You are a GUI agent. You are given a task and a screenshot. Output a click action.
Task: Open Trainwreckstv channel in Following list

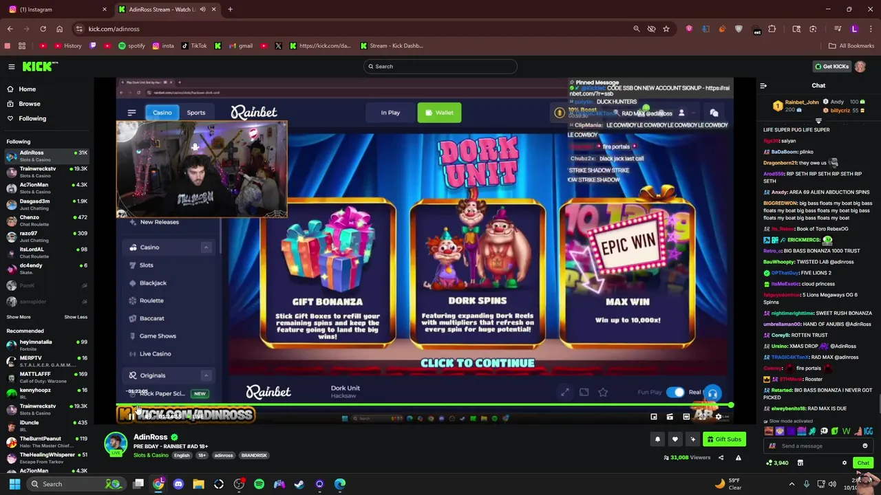pyautogui.click(x=47, y=172)
